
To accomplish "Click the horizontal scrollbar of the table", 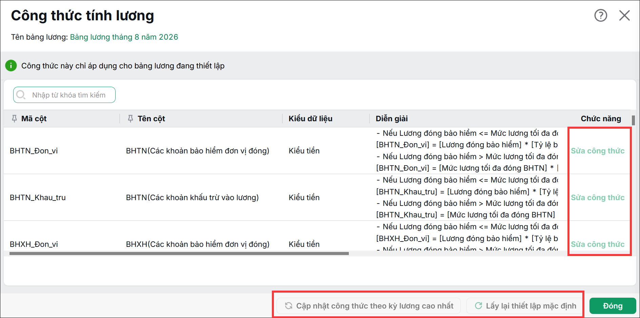I will coord(179,253).
